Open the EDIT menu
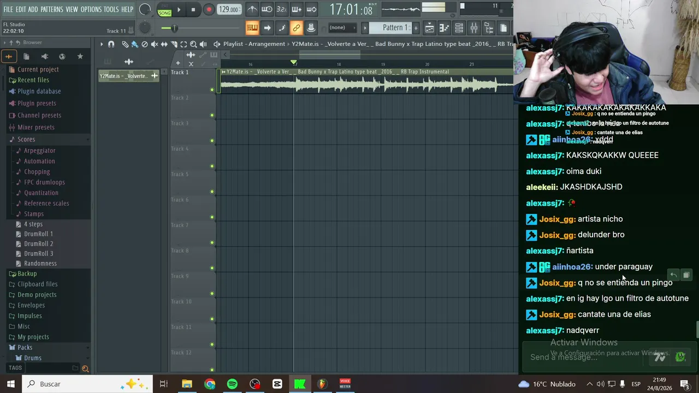The width and height of the screenshot is (699, 393). tap(21, 9)
